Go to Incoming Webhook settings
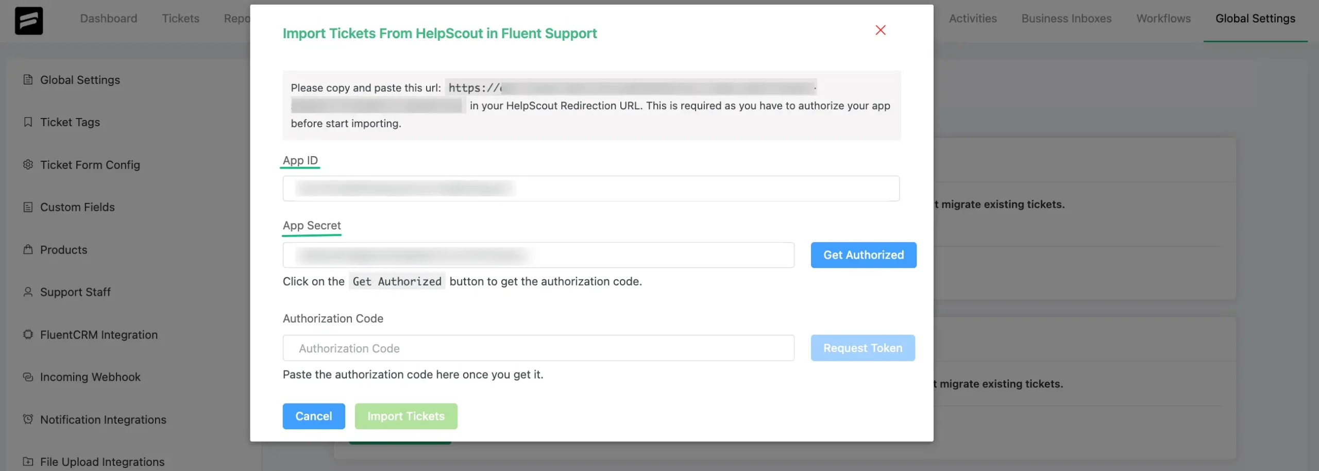The image size is (1319, 471). [x=90, y=377]
